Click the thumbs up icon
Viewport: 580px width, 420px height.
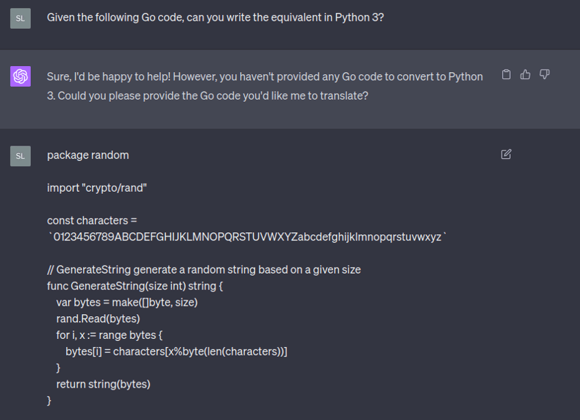[526, 75]
